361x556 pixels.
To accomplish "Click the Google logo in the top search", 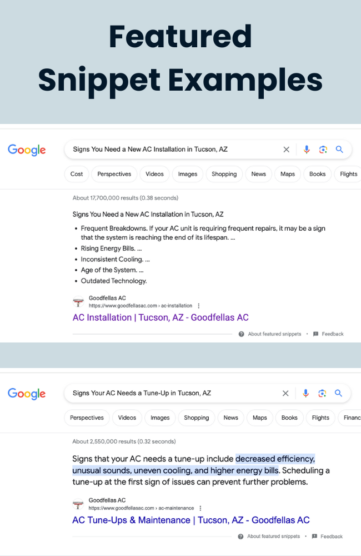I will point(27,150).
